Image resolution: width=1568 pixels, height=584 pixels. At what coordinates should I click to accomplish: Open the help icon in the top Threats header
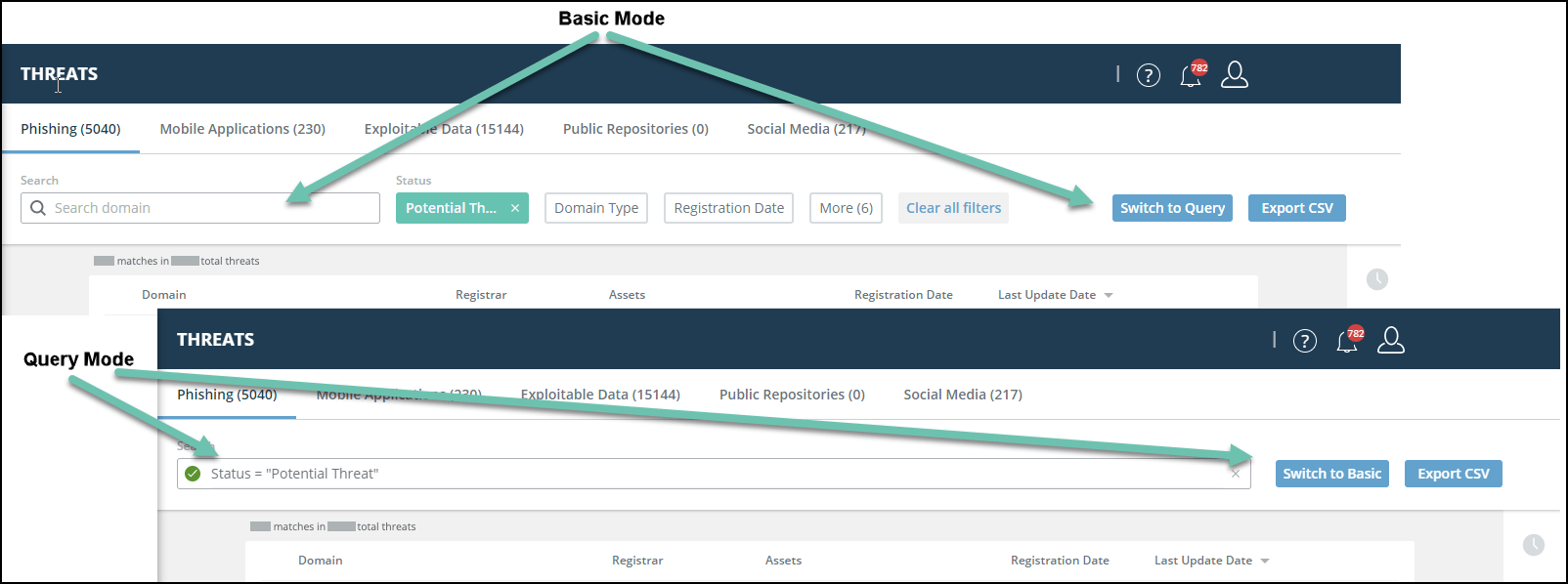coord(1149,75)
